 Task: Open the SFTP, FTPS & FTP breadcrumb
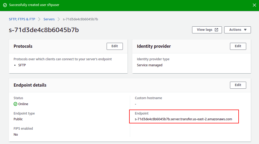[x=22, y=19]
